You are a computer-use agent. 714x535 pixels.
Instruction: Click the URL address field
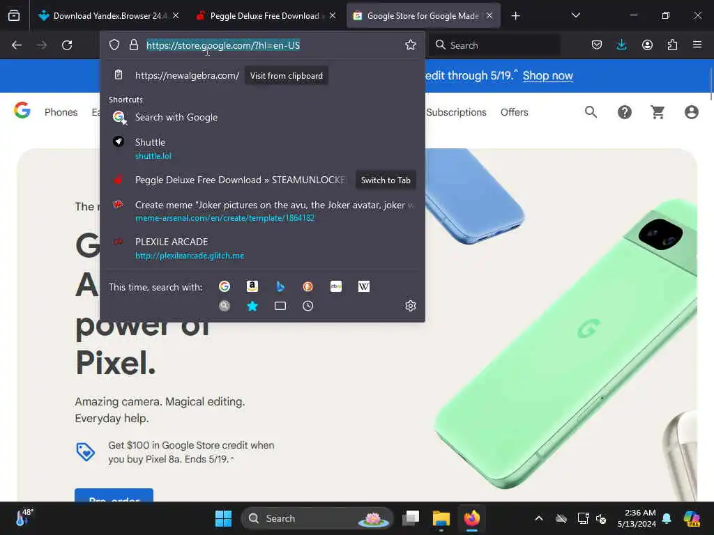tap(273, 45)
